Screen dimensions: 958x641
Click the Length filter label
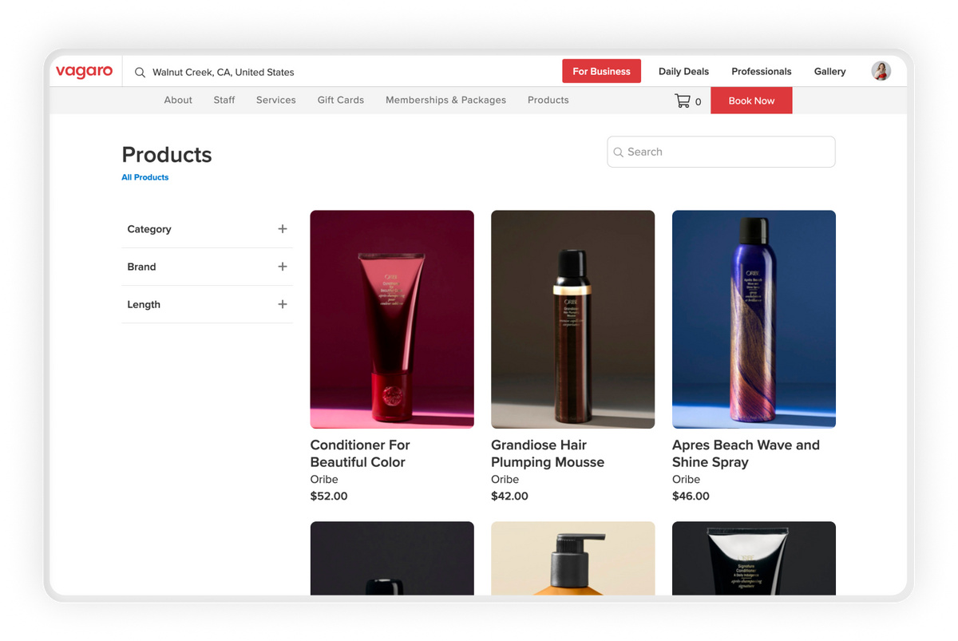(144, 304)
